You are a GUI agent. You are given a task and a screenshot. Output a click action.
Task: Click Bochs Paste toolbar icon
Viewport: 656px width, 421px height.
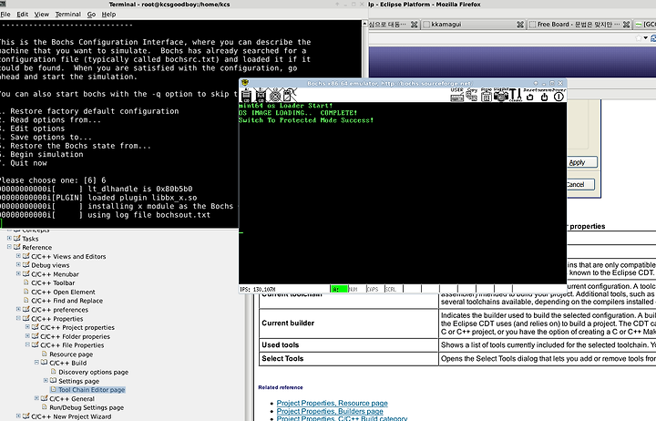click(487, 95)
